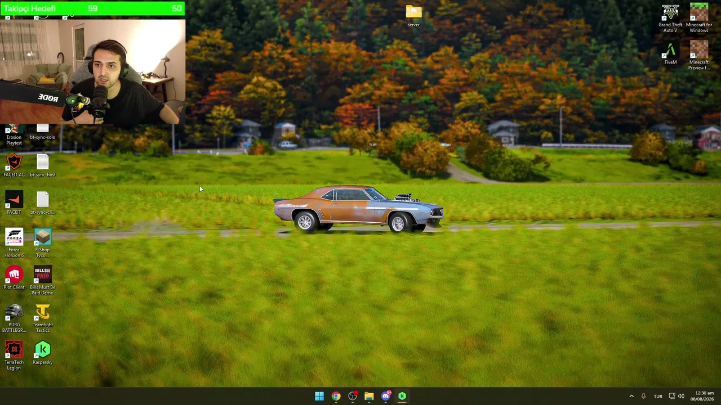Open Minecraft for Windows shortcut
The image size is (721, 405).
click(x=699, y=19)
